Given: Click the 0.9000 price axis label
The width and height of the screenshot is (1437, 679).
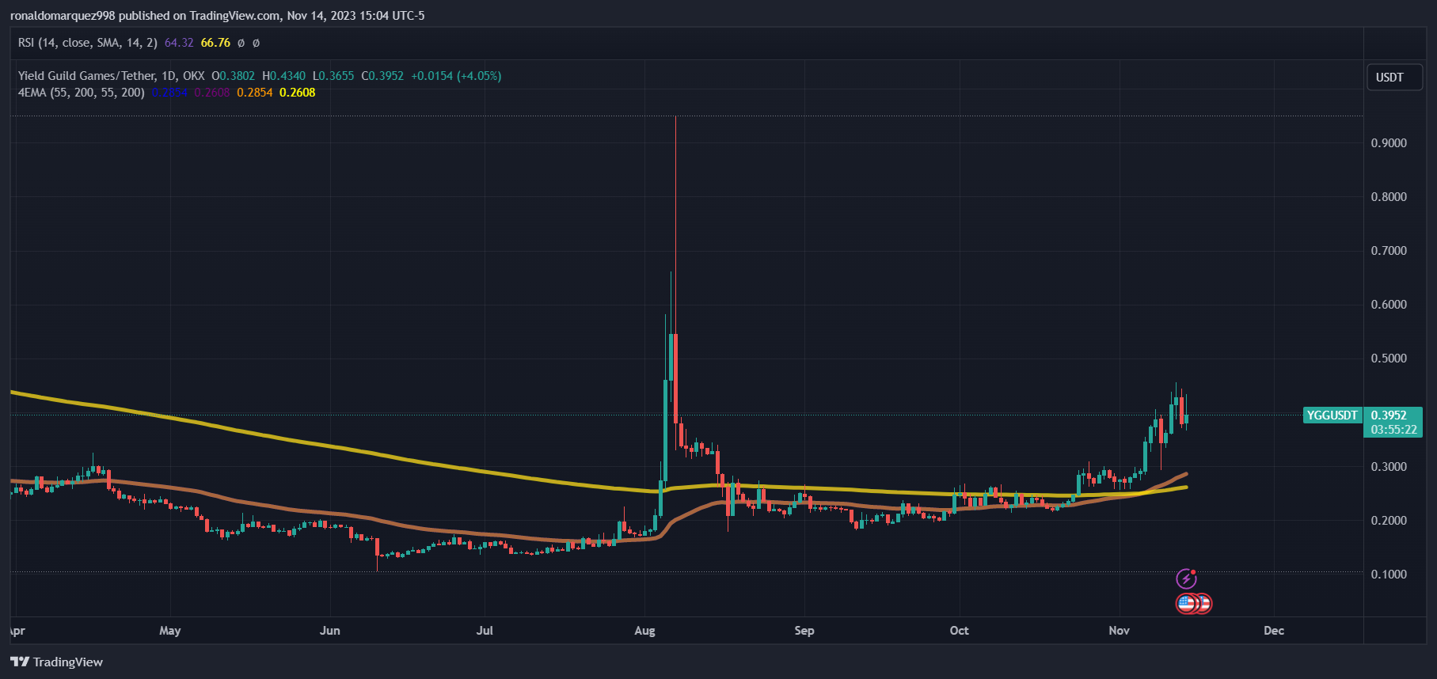Looking at the screenshot, I should 1389,143.
